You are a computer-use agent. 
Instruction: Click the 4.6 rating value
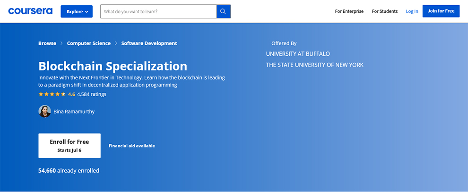tap(72, 94)
